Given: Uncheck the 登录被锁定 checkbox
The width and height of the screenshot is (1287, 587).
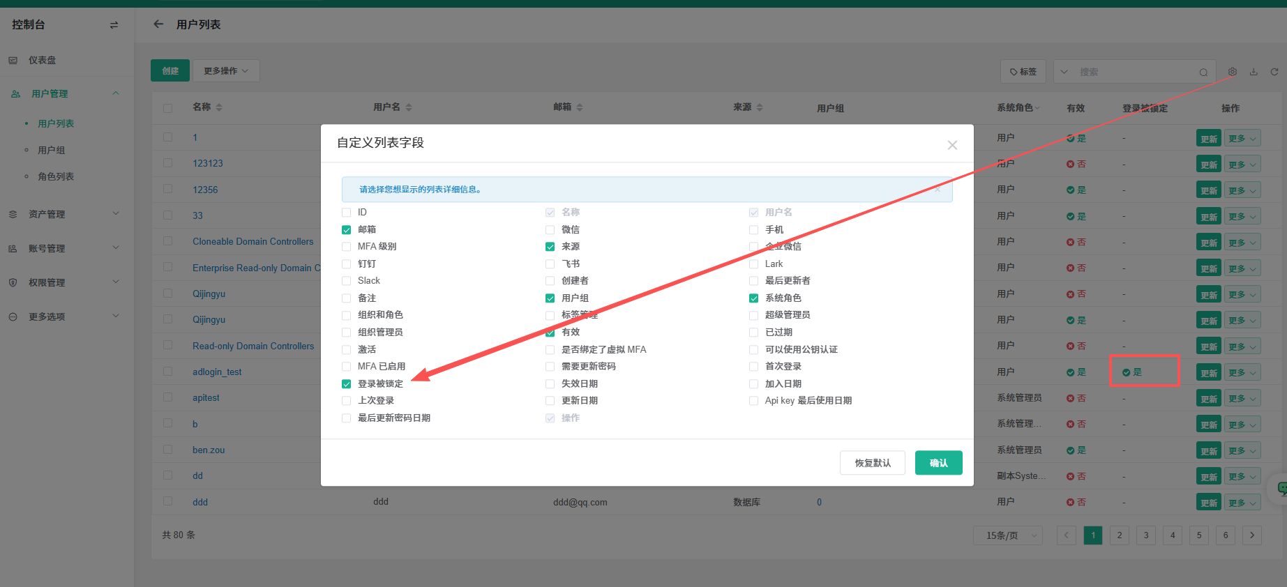Looking at the screenshot, I should coord(347,384).
